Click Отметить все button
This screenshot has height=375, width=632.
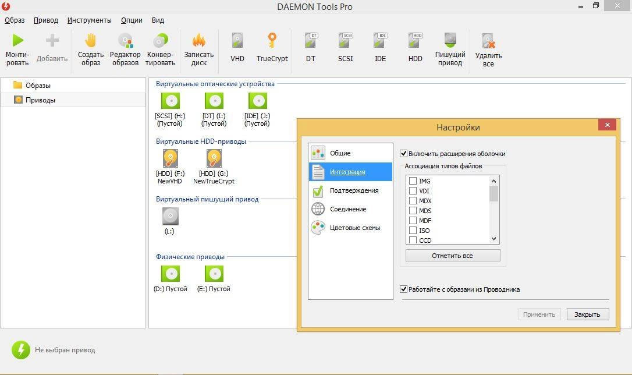[x=453, y=256]
